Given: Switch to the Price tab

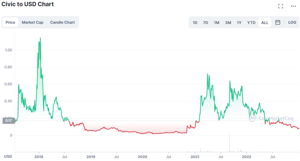Looking at the screenshot, I should [x=10, y=22].
